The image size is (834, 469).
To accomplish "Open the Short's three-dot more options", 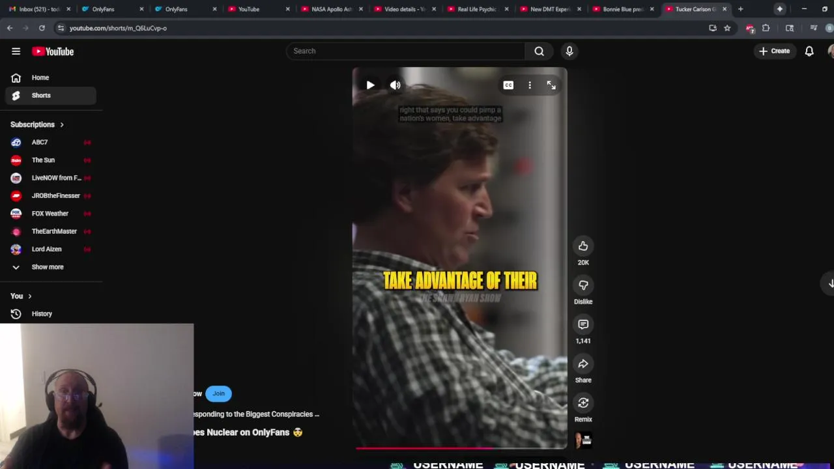I will [x=530, y=85].
